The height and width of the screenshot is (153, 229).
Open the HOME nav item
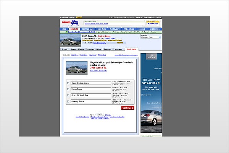point(64,29)
